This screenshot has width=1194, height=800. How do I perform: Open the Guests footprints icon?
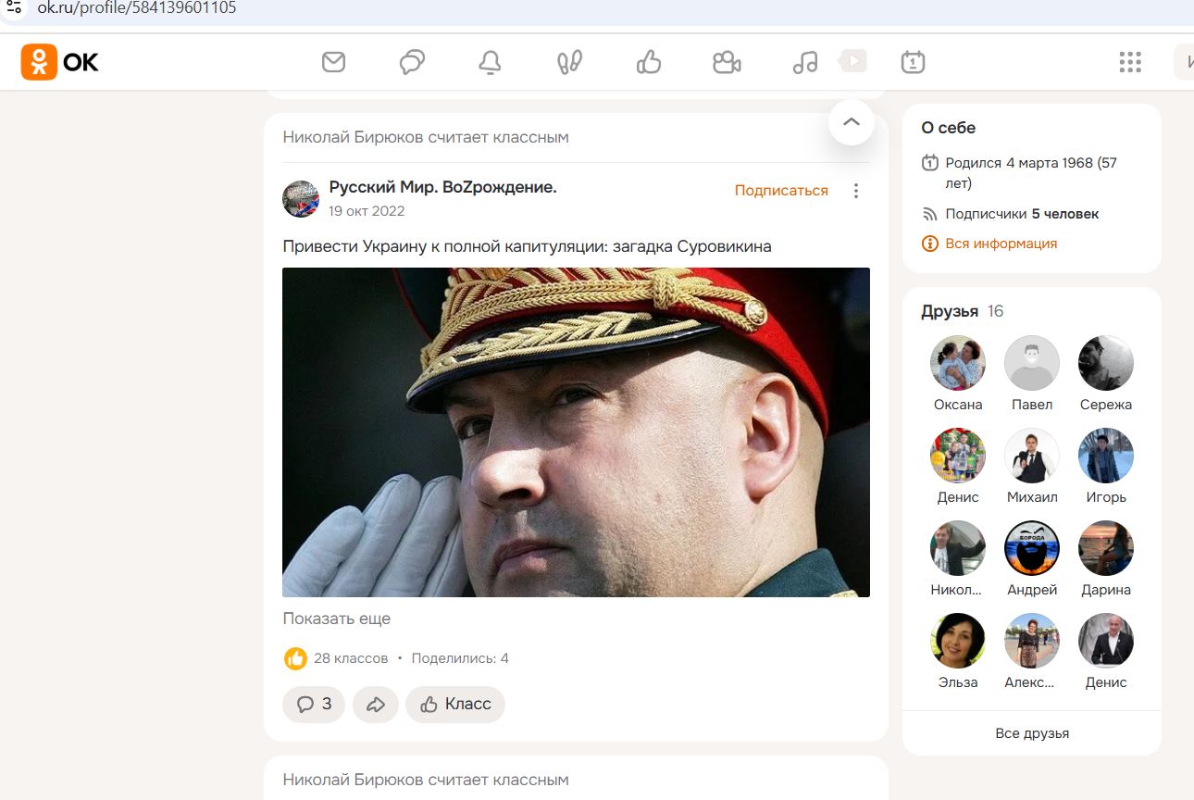[569, 62]
